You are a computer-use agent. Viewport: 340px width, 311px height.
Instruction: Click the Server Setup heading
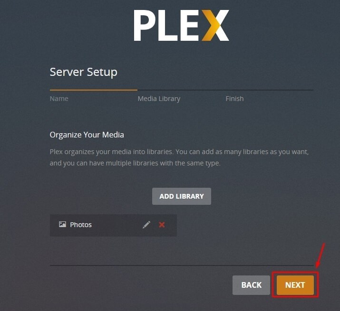click(84, 72)
